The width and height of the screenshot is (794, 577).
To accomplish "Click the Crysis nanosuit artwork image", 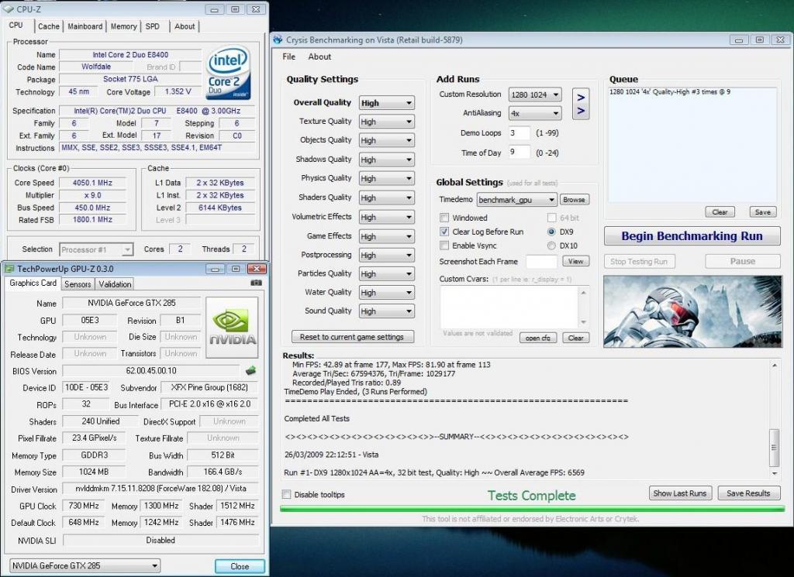I will tap(692, 311).
